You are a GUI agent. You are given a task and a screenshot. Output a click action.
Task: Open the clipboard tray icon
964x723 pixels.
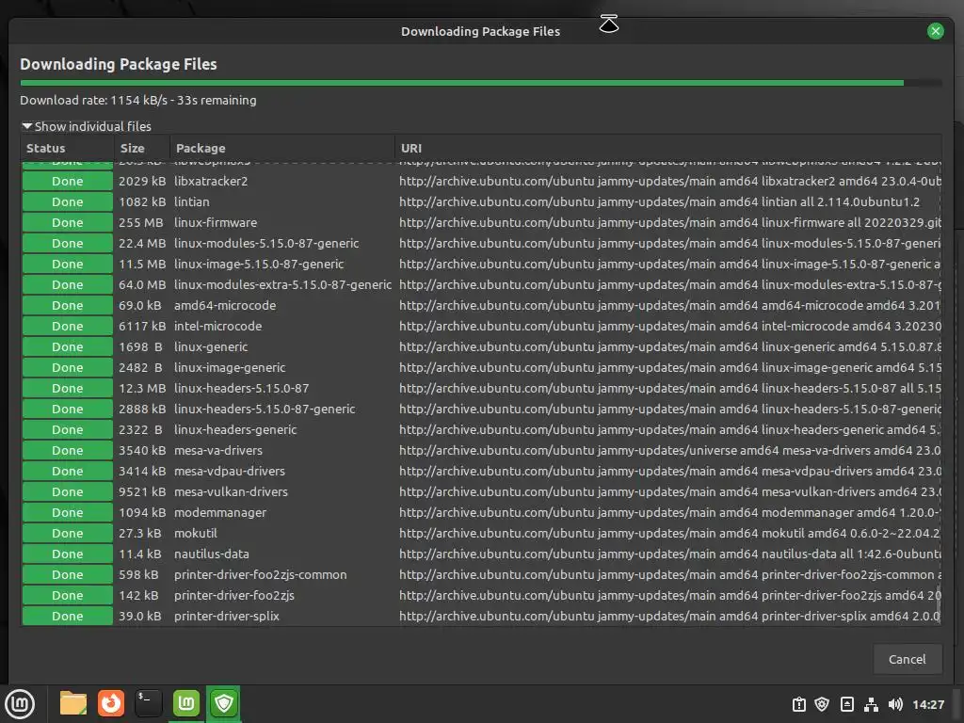[799, 704]
